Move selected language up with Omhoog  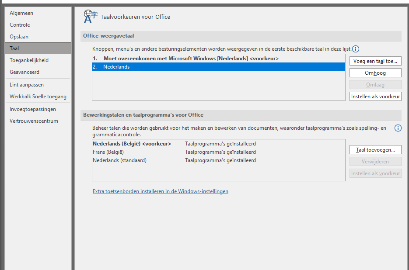375,73
